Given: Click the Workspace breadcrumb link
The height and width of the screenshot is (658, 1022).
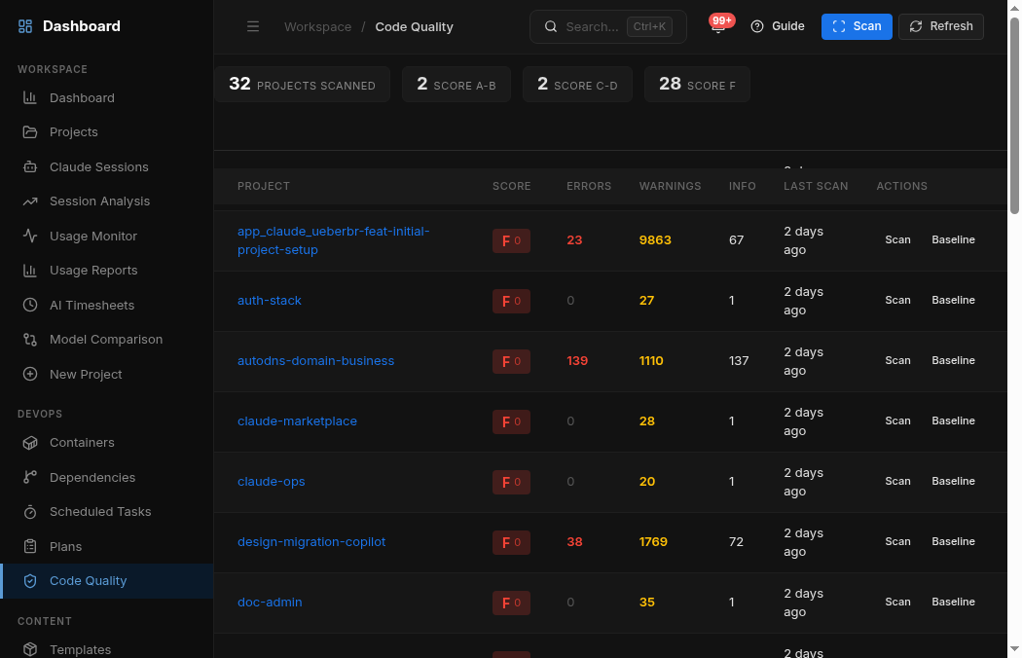Looking at the screenshot, I should click(x=317, y=27).
